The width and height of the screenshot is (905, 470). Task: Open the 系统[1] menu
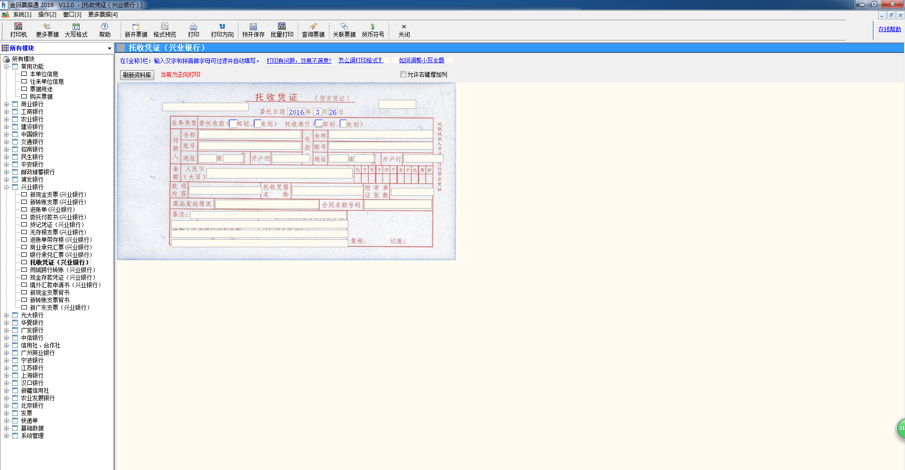pos(22,15)
